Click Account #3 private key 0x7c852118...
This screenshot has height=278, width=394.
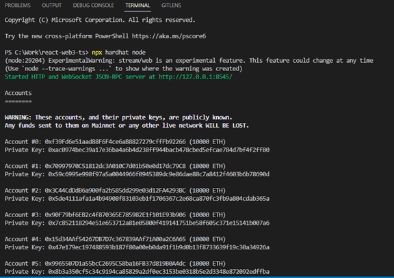coord(159,223)
